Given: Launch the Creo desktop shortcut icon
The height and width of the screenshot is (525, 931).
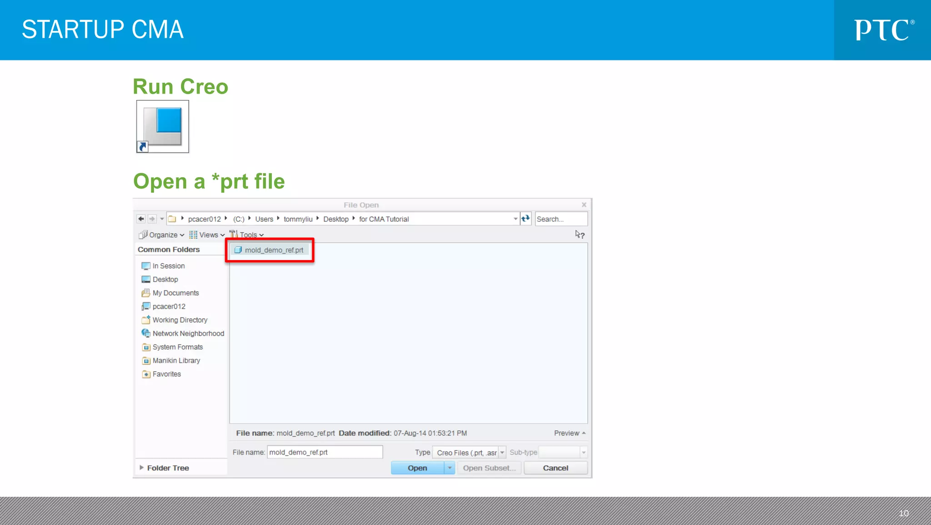Looking at the screenshot, I should pos(162,126).
